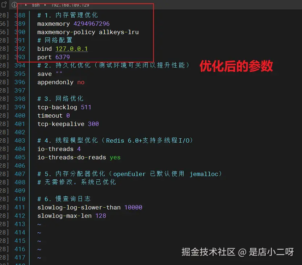Click the 'maxmemory' keyword on line 389
302x265 pixels.
pos(54,24)
